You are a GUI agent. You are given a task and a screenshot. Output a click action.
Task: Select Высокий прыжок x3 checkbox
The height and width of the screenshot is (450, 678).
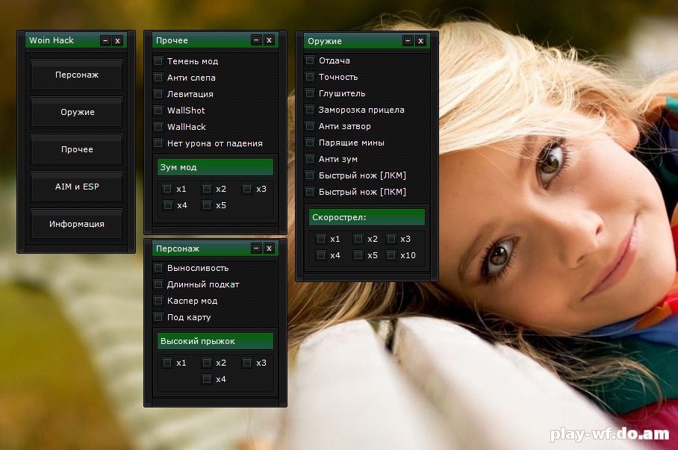[247, 362]
